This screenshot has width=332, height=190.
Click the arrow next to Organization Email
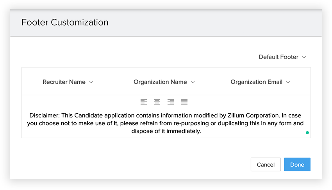coord(288,82)
